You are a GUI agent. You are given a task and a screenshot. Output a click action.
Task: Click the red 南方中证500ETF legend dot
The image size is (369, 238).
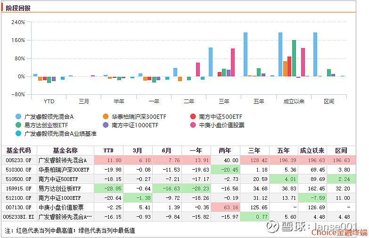pos(193,116)
